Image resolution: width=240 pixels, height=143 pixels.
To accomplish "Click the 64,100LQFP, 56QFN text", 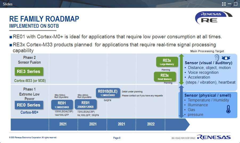I will (x=88, y=115).
